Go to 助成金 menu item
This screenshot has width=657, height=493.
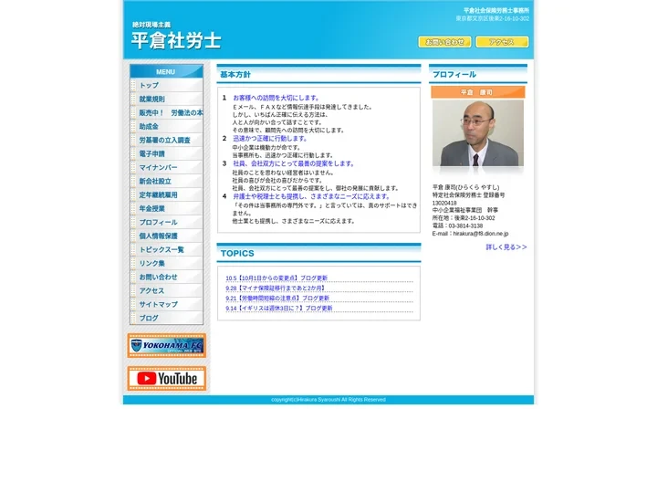(166, 126)
